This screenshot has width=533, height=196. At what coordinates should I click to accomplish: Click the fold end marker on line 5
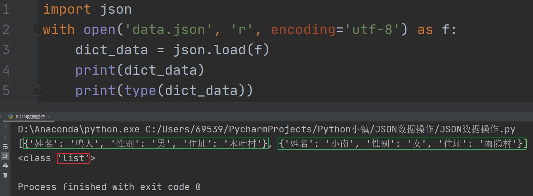coord(38,90)
